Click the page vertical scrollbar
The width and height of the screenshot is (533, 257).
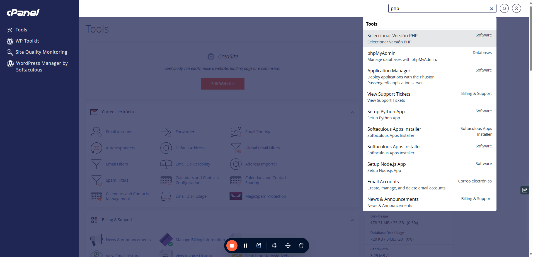(x=531, y=39)
